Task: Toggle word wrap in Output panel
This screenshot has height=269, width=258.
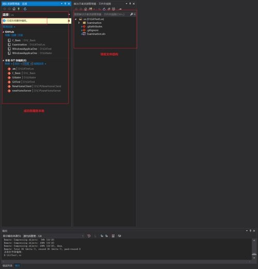Action: click(119, 236)
